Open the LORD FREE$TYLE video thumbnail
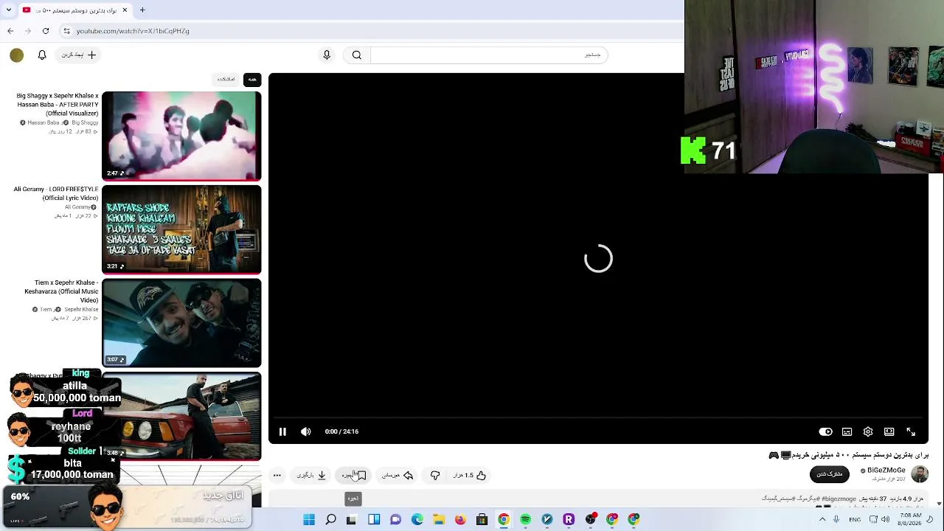Image resolution: width=944 pixels, height=531 pixels. click(x=181, y=229)
